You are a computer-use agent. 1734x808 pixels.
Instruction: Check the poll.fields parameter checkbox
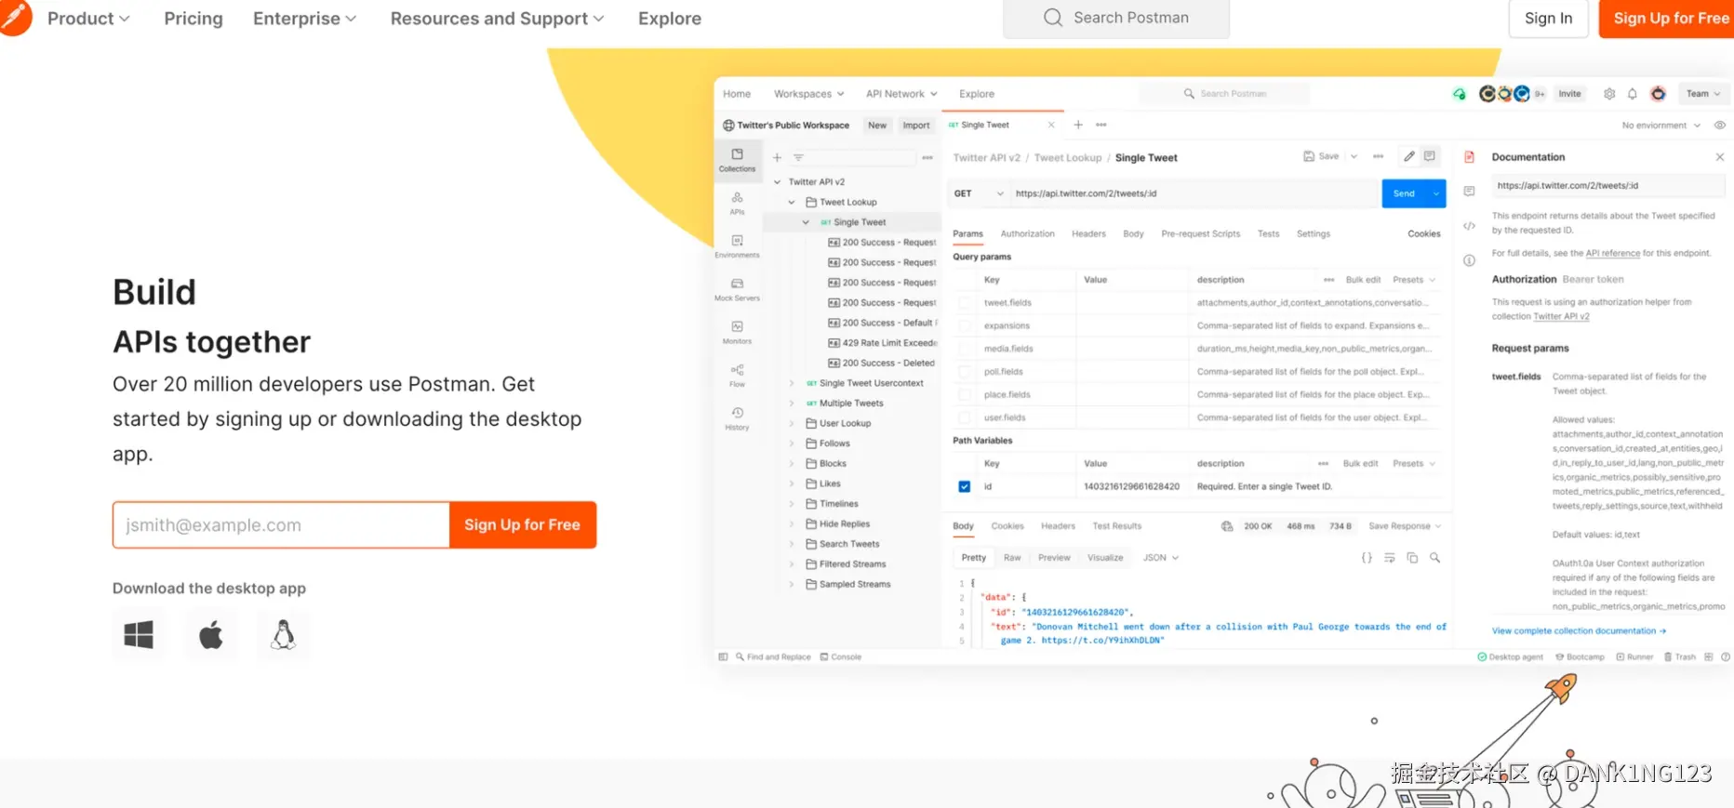pyautogui.click(x=965, y=372)
